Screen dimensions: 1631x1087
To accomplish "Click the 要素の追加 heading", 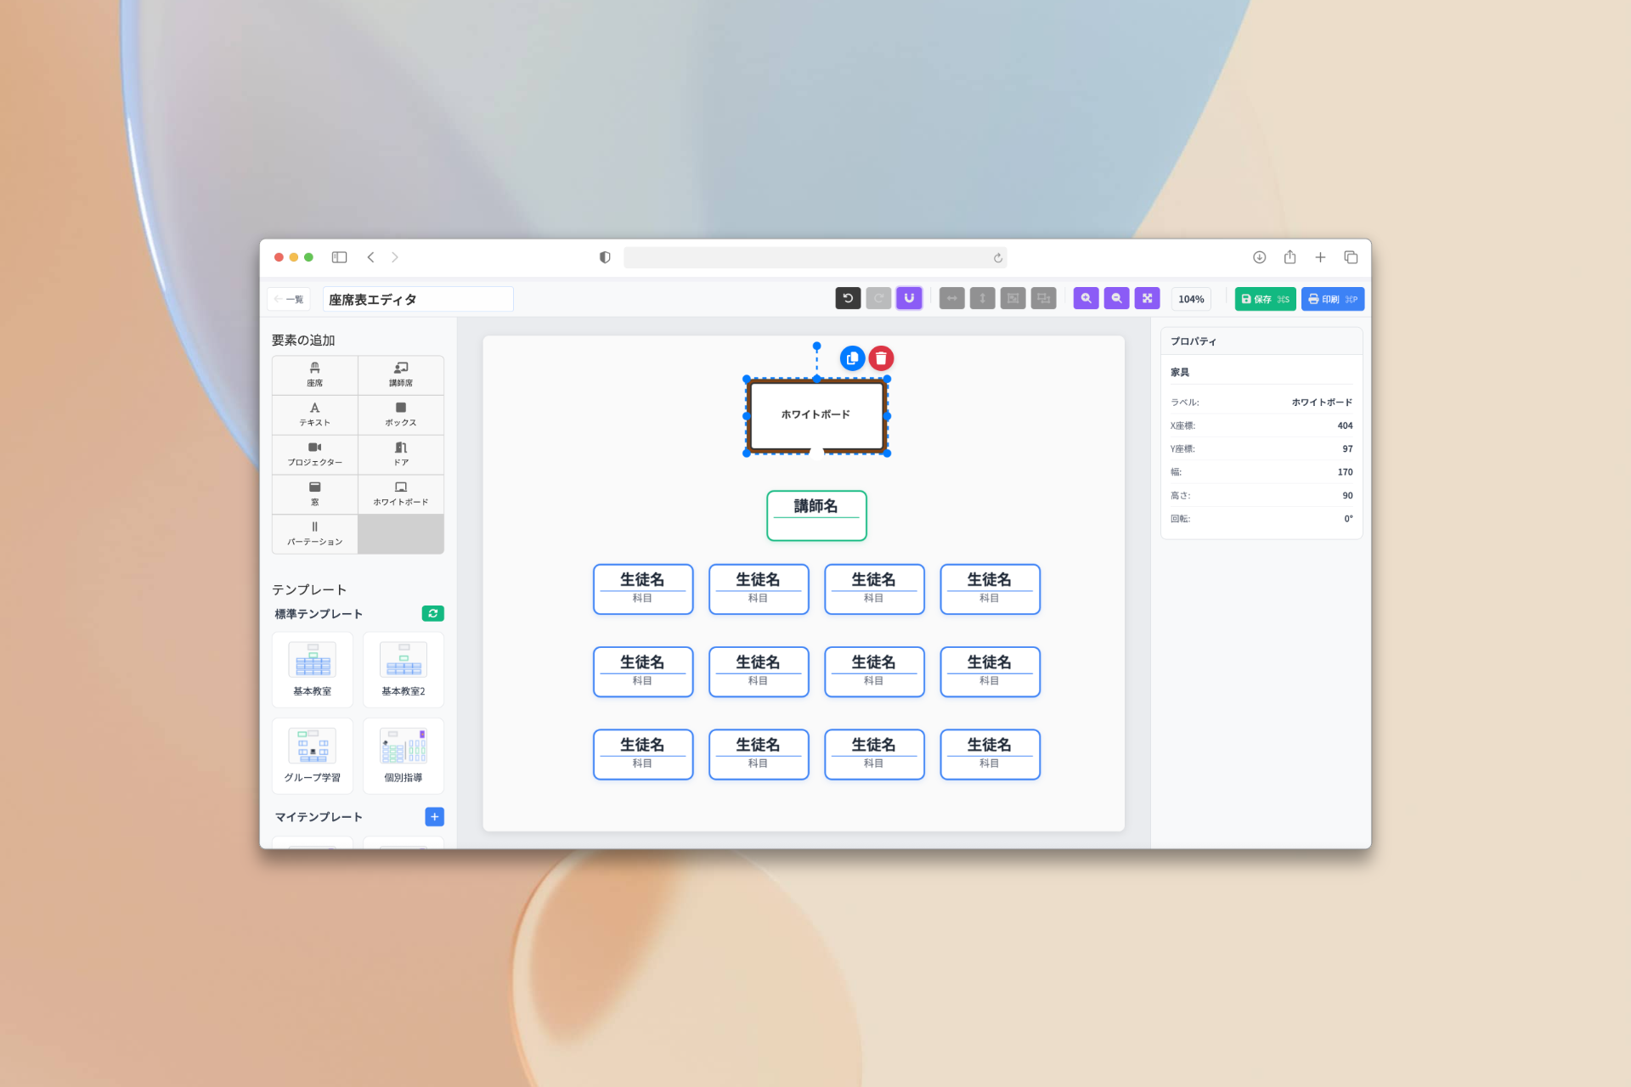I will [x=303, y=340].
